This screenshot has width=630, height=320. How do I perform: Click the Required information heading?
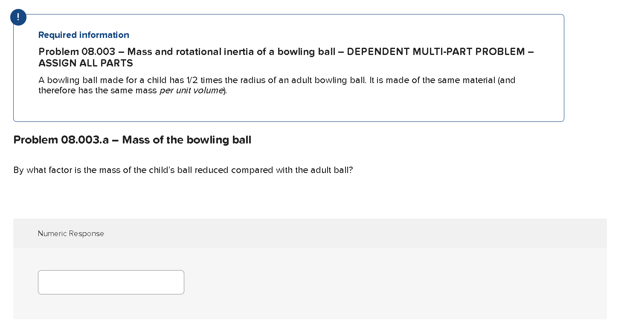click(84, 35)
